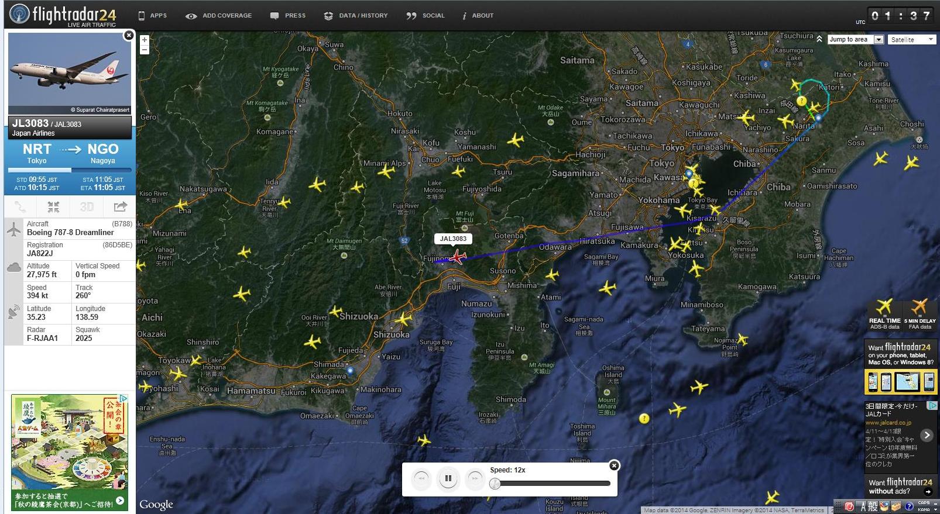Viewport: 940px width, 514px height.
Task: Click the UTC clock display
Action: click(x=900, y=16)
